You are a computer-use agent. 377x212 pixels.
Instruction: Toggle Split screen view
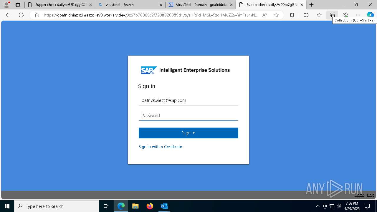[306, 15]
